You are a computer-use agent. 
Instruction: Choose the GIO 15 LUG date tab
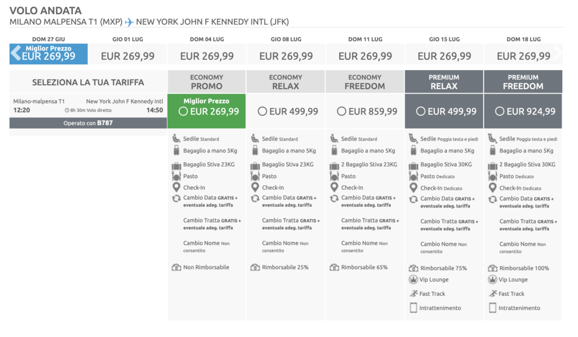[x=444, y=51]
